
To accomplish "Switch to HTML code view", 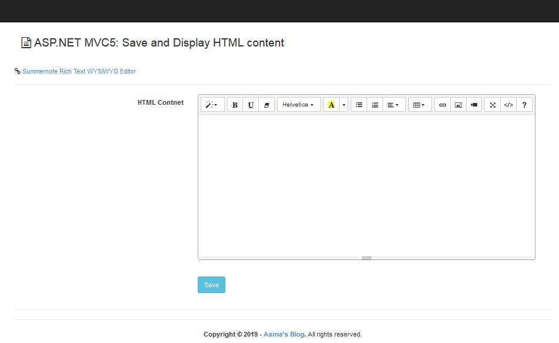I will (508, 104).
